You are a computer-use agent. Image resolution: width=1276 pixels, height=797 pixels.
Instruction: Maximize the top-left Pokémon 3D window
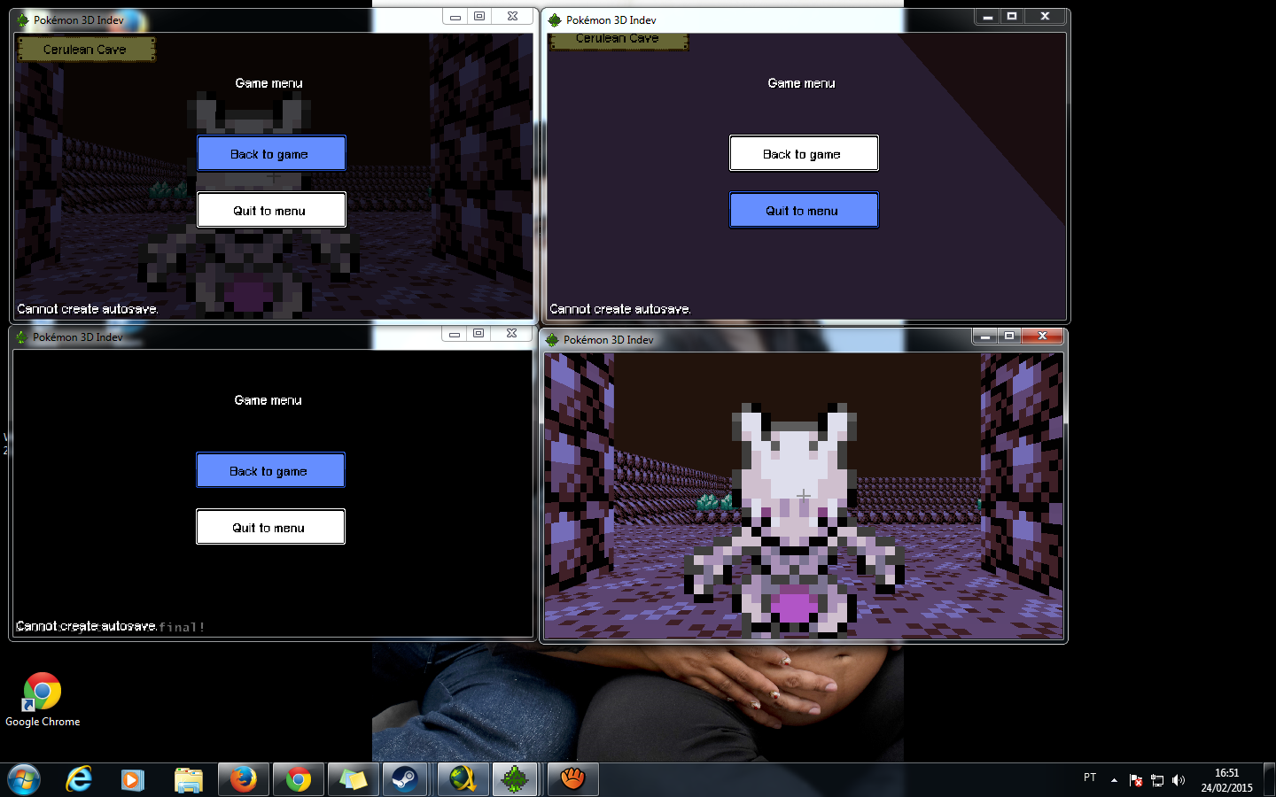point(479,17)
